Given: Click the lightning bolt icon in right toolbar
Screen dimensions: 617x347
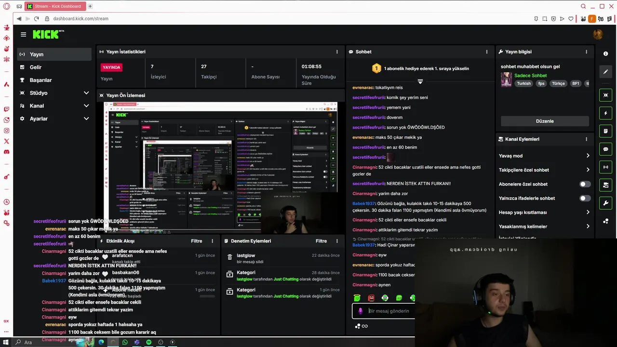Looking at the screenshot, I should pyautogui.click(x=606, y=113).
